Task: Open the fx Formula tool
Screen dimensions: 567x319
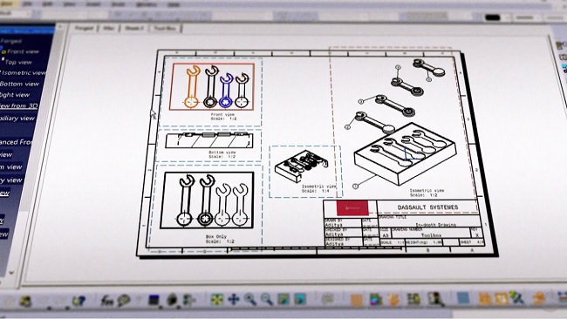Action: coord(106,300)
